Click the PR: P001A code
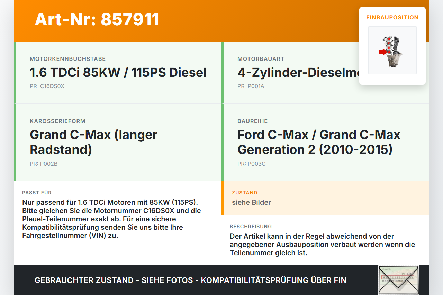443x295 pixels. click(251, 86)
